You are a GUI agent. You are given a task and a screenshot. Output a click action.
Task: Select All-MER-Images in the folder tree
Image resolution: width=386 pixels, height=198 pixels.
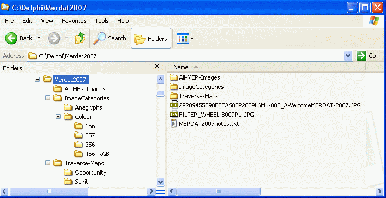coord(85,89)
